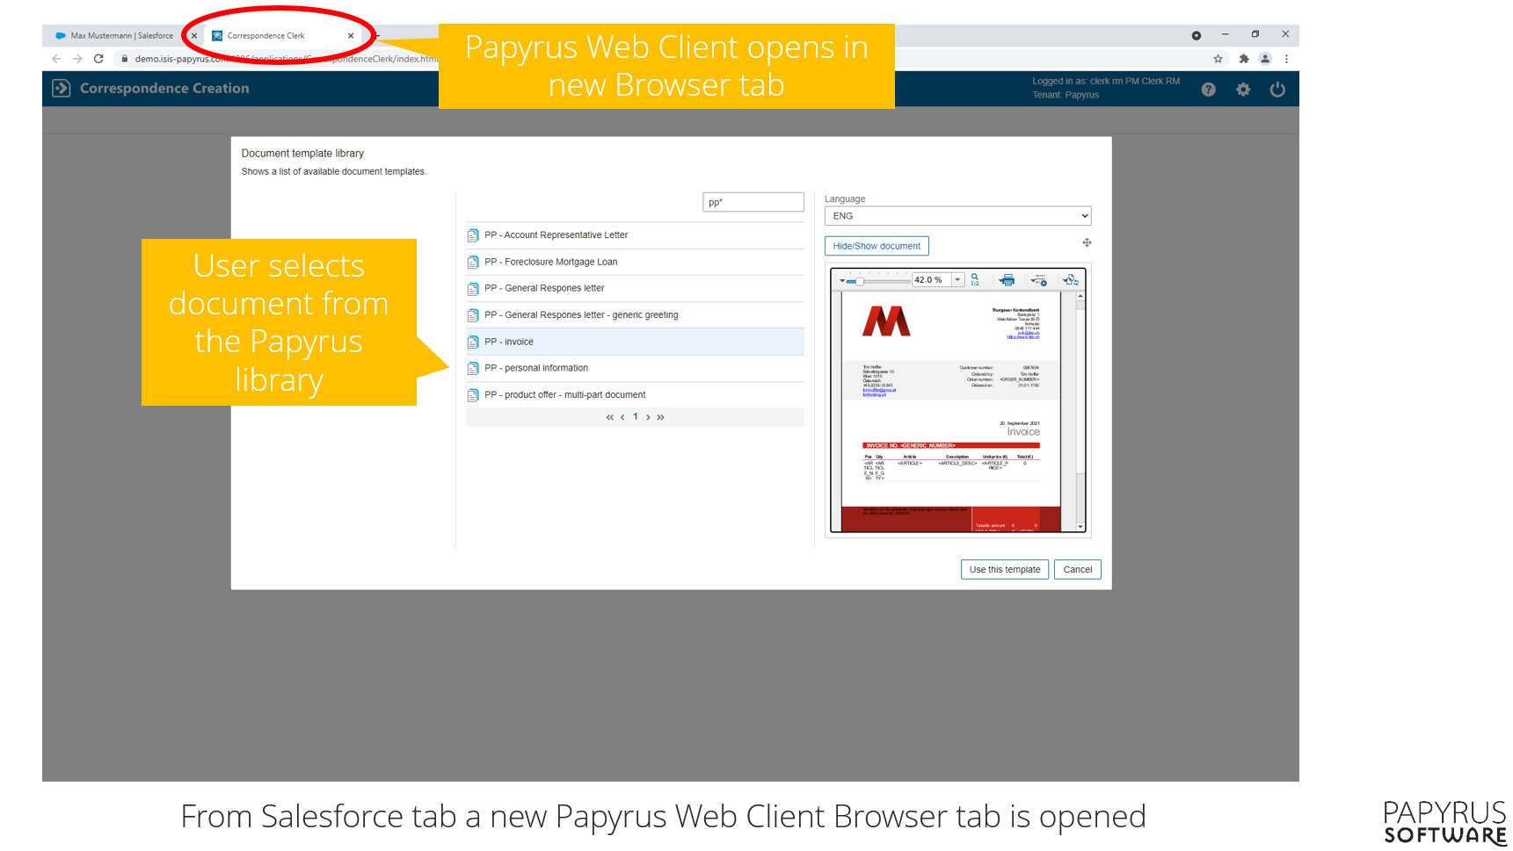Click preview scrollbar down arrow
This screenshot has width=1513, height=851.
(x=1080, y=527)
